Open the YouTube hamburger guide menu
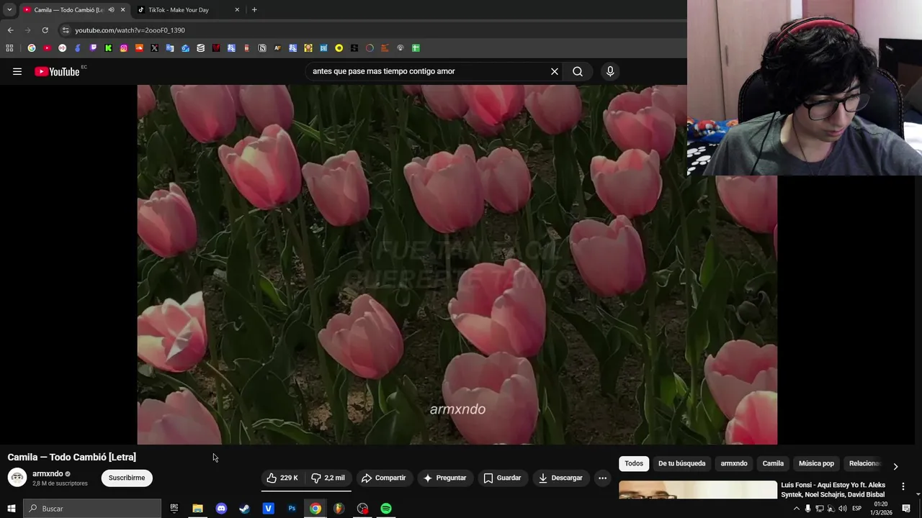The width and height of the screenshot is (922, 518). coord(17,71)
